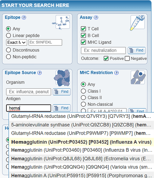Click the MHC molecule illustration
This screenshot has height=178, width=154.
click(138, 77)
